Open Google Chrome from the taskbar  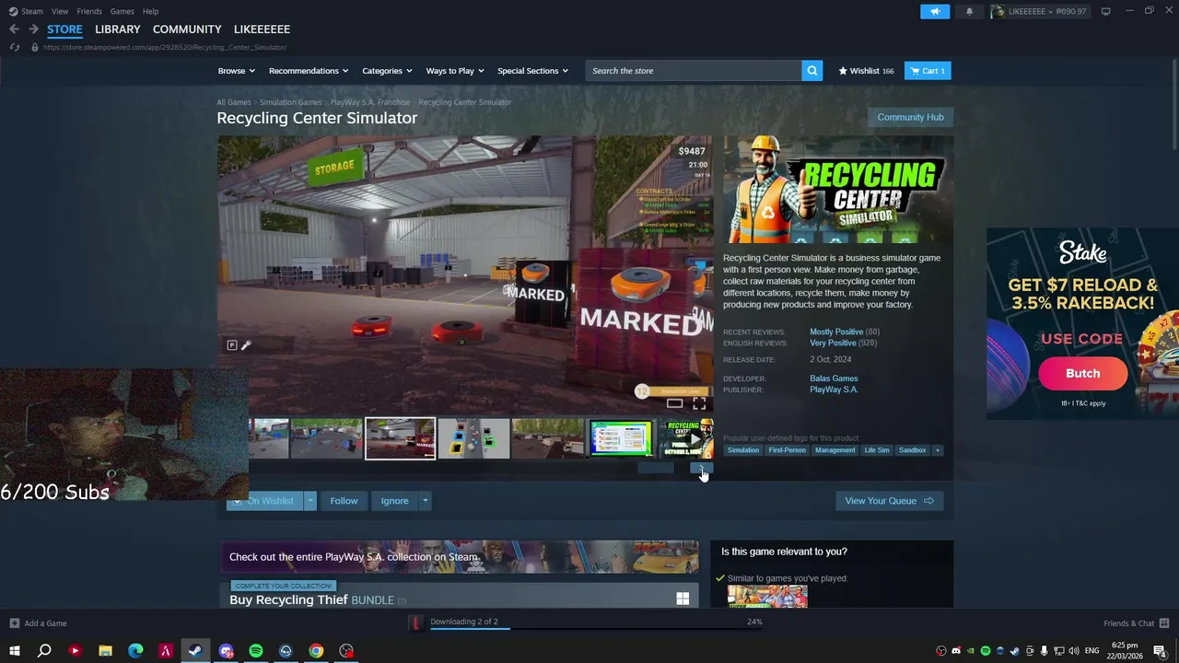coord(316,651)
